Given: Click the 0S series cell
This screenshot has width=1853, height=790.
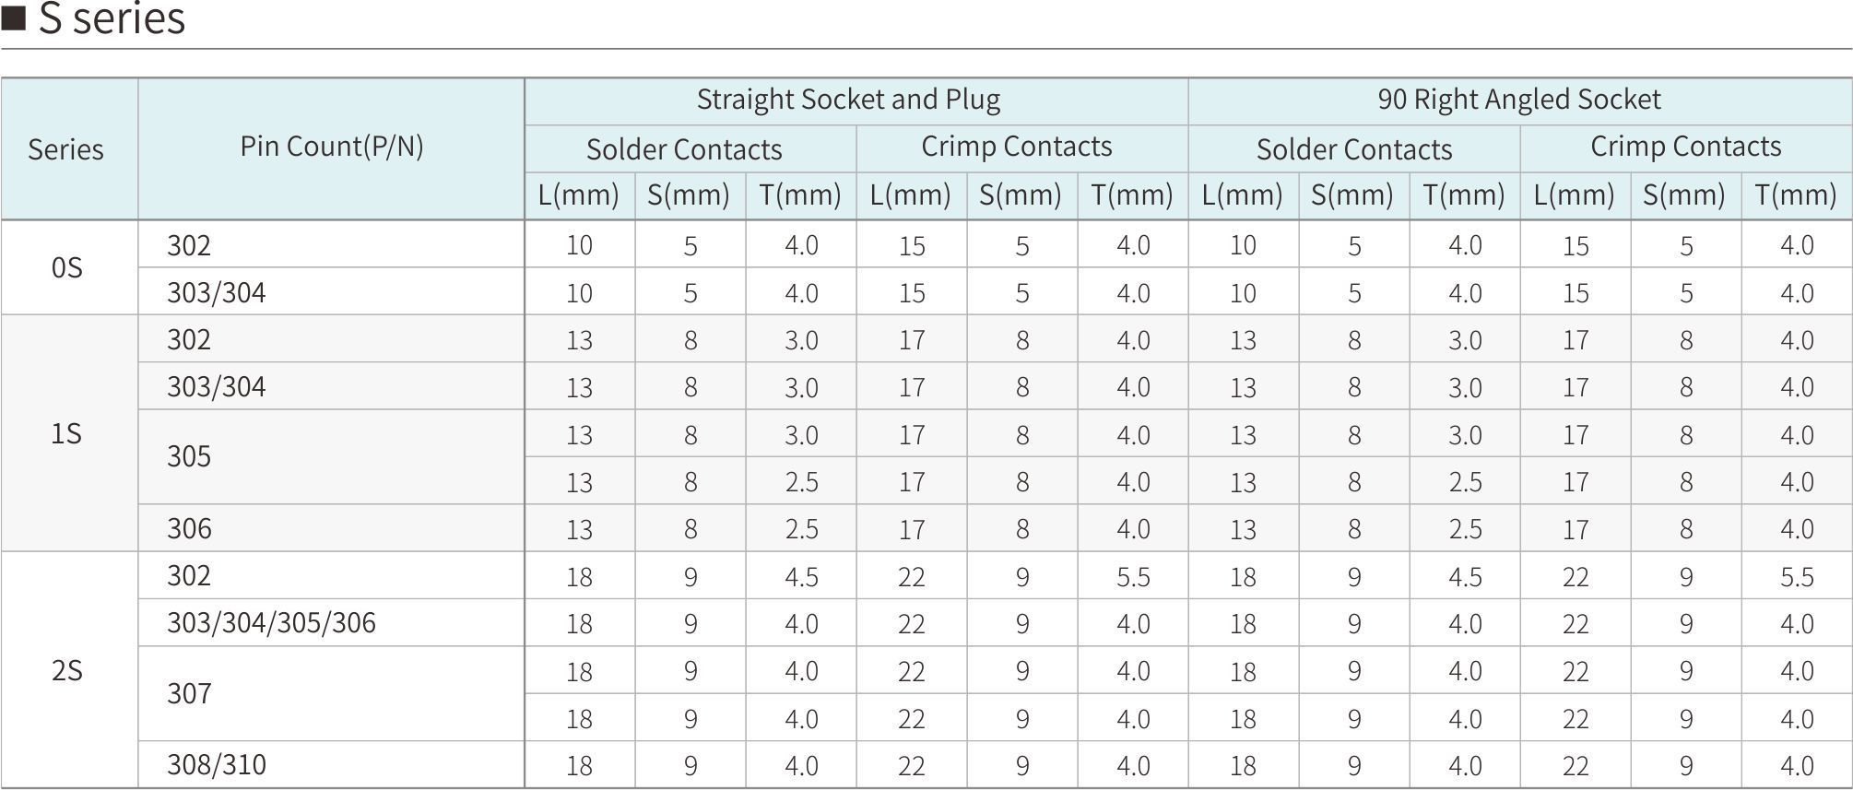Looking at the screenshot, I should [67, 267].
